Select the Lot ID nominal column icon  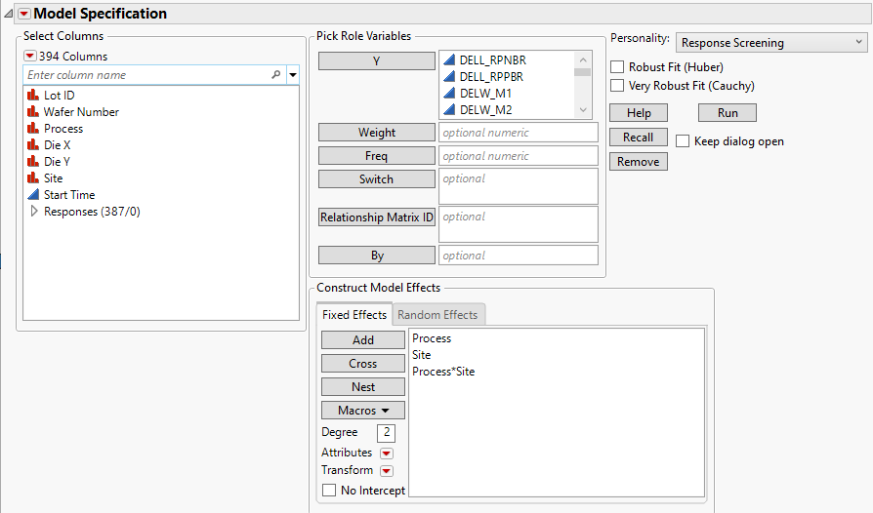(33, 96)
